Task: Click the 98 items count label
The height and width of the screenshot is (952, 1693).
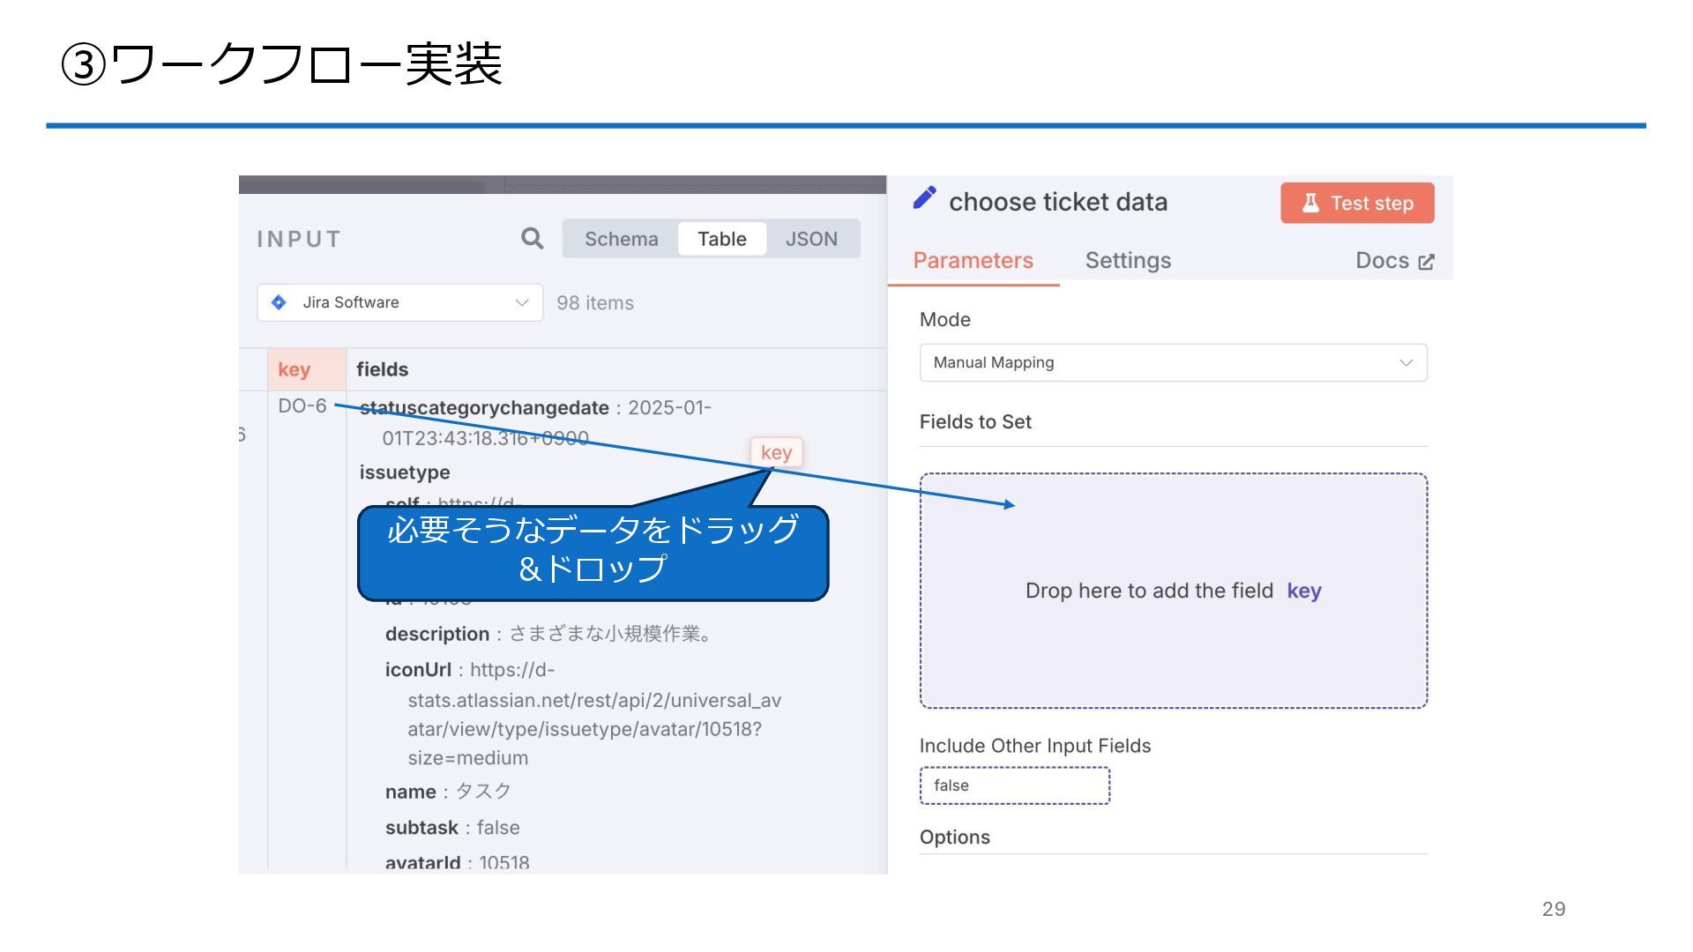Action: pyautogui.click(x=595, y=302)
